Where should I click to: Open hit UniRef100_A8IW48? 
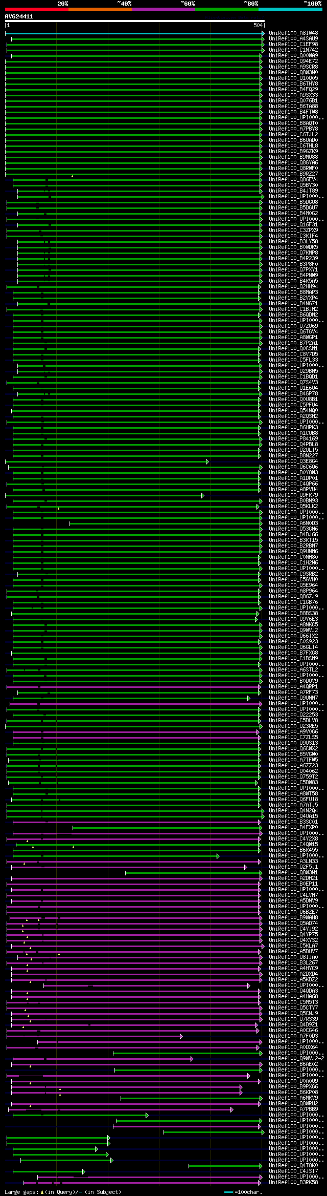[293, 33]
